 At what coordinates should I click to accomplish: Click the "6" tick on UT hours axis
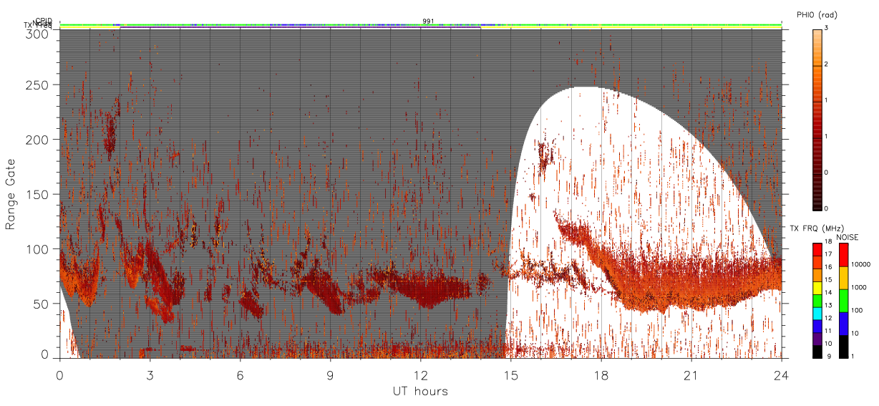(x=240, y=374)
